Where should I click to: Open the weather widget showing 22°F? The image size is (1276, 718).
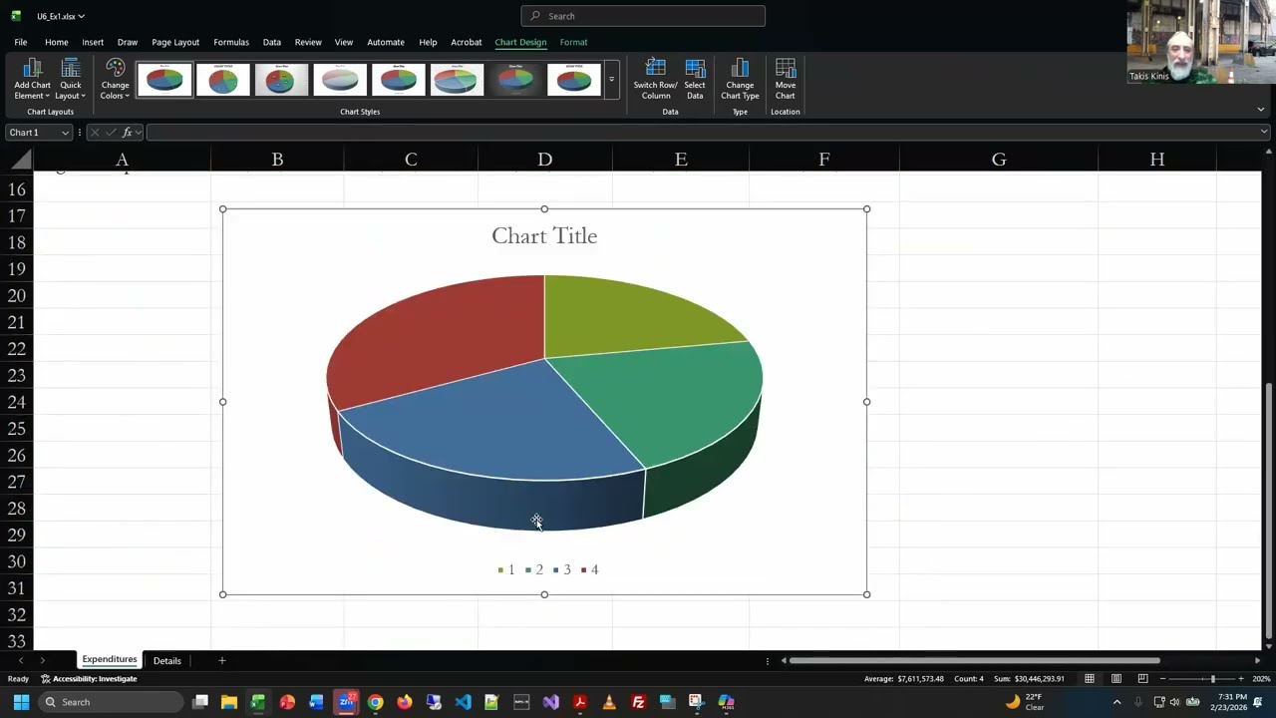[x=1025, y=702]
